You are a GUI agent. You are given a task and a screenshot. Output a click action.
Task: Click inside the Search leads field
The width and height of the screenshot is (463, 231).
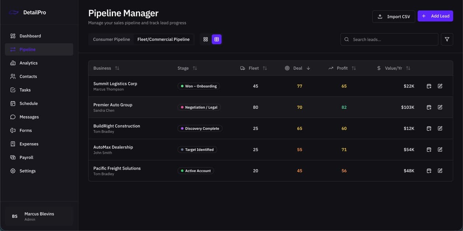[389, 39]
